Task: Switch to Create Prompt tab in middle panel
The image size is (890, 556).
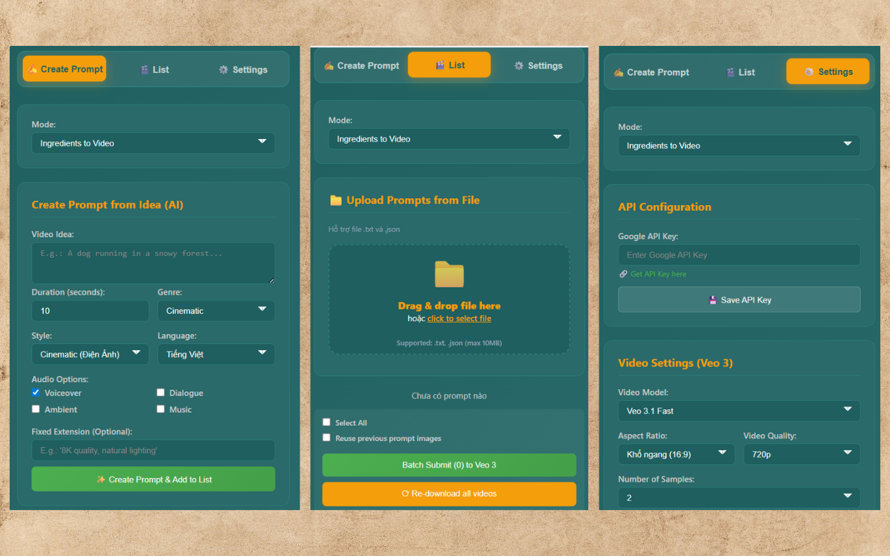Action: pyautogui.click(x=362, y=65)
